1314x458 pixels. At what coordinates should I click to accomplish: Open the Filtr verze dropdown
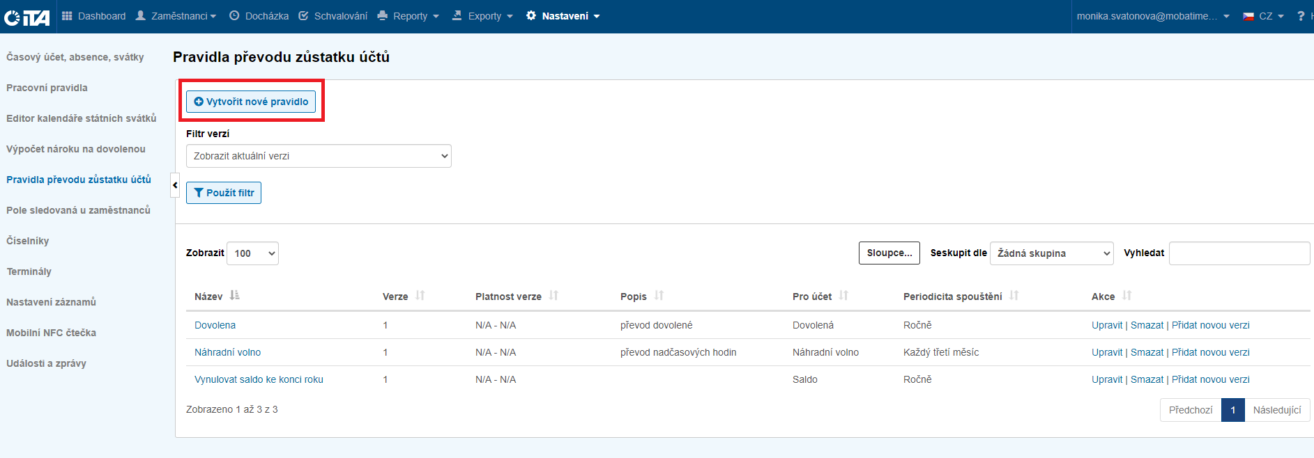(x=319, y=156)
